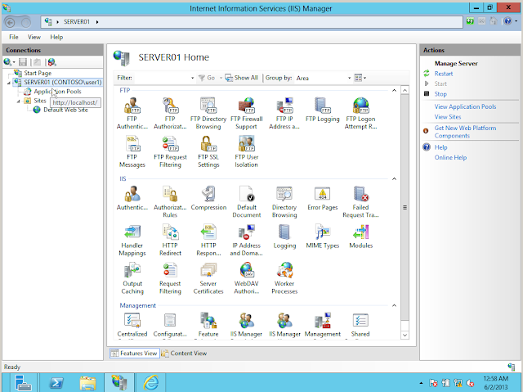Open Management Service feature
Screen dimensions: 523x392
coord(323,325)
